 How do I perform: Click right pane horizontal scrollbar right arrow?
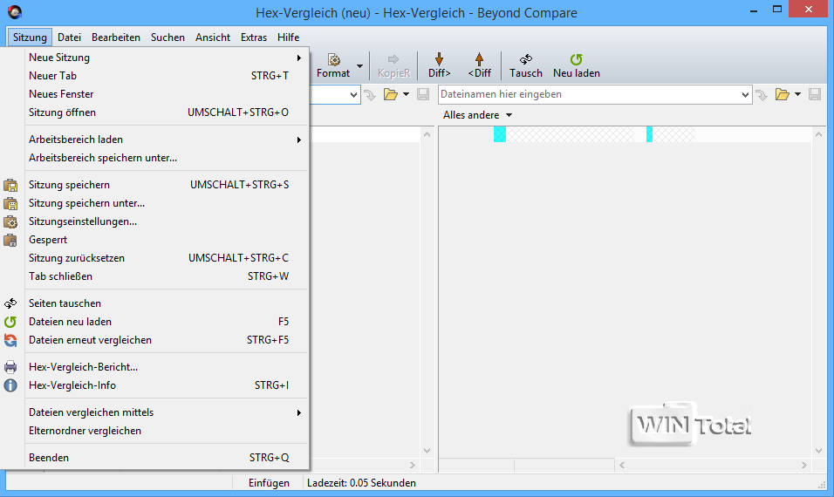point(804,465)
